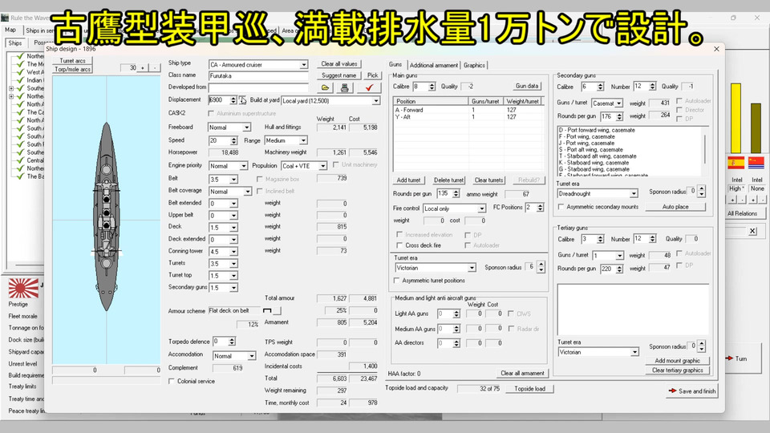The image size is (770, 433).
Task: Click the open folder icon button
Action: (x=325, y=87)
